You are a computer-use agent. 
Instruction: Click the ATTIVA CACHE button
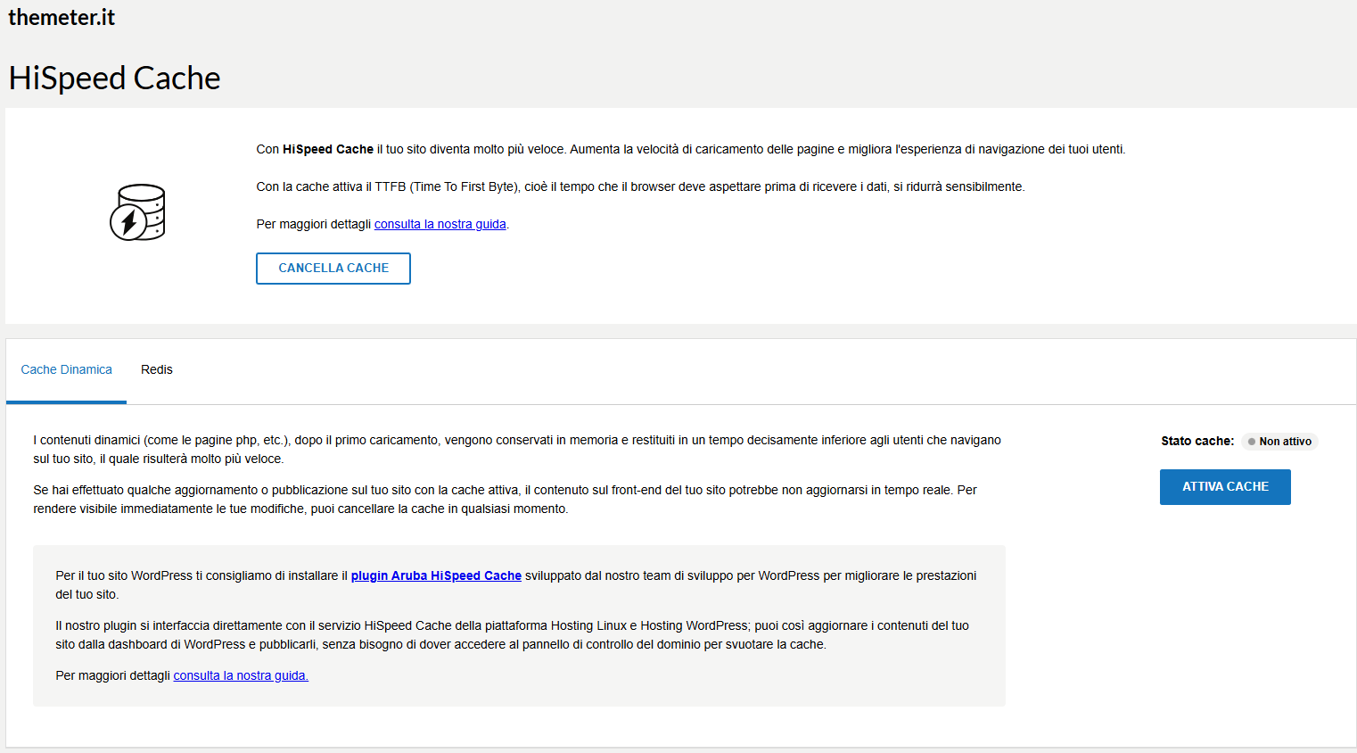1225,487
